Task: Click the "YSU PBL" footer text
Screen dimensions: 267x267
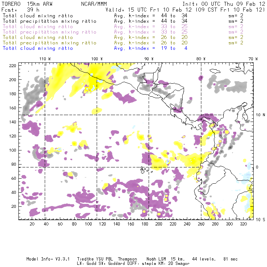Action: [x=105, y=259]
